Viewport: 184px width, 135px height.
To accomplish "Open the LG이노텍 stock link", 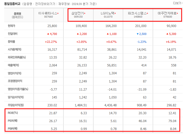I will [x=108, y=13].
